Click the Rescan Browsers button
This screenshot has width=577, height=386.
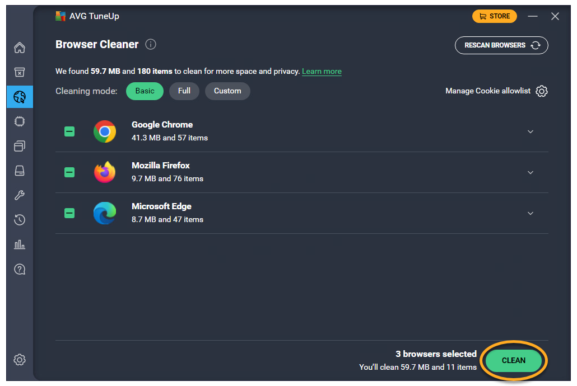pyautogui.click(x=501, y=45)
